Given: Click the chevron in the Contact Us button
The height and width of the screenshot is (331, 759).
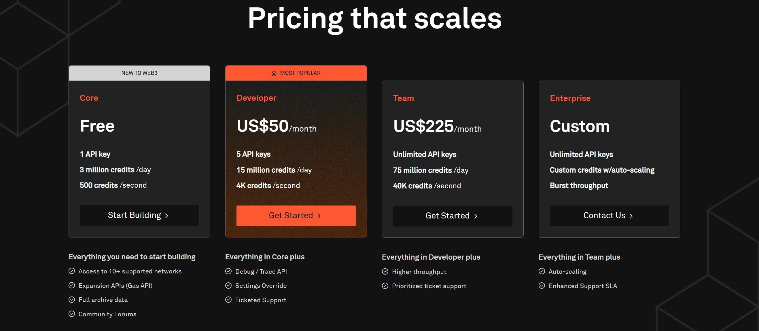Looking at the screenshot, I should [631, 216].
